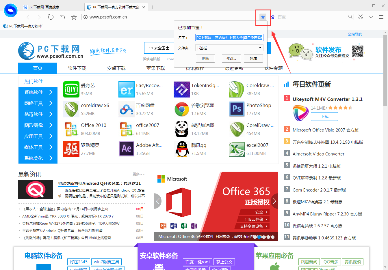The image size is (388, 270).
Task: Click PC下载网 bookmark bar item
Action: 23,26
